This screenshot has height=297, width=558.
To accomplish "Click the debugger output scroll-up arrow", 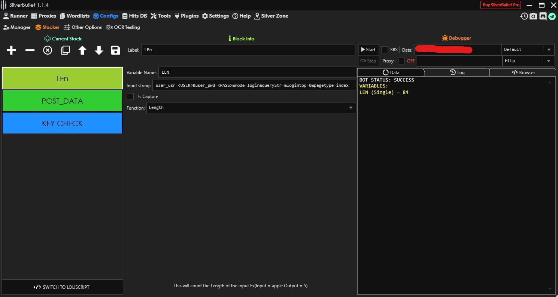I will [550, 82].
